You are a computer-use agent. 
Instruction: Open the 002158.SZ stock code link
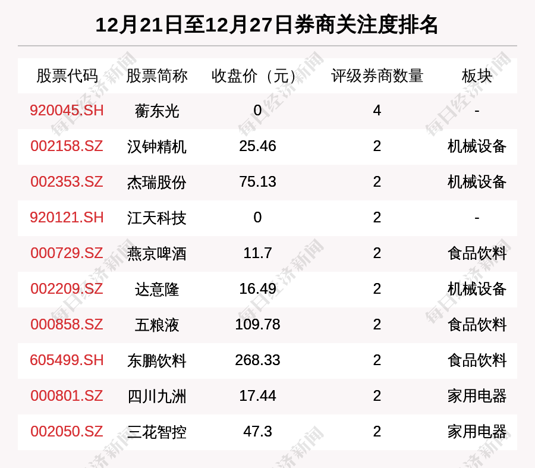(x=67, y=146)
